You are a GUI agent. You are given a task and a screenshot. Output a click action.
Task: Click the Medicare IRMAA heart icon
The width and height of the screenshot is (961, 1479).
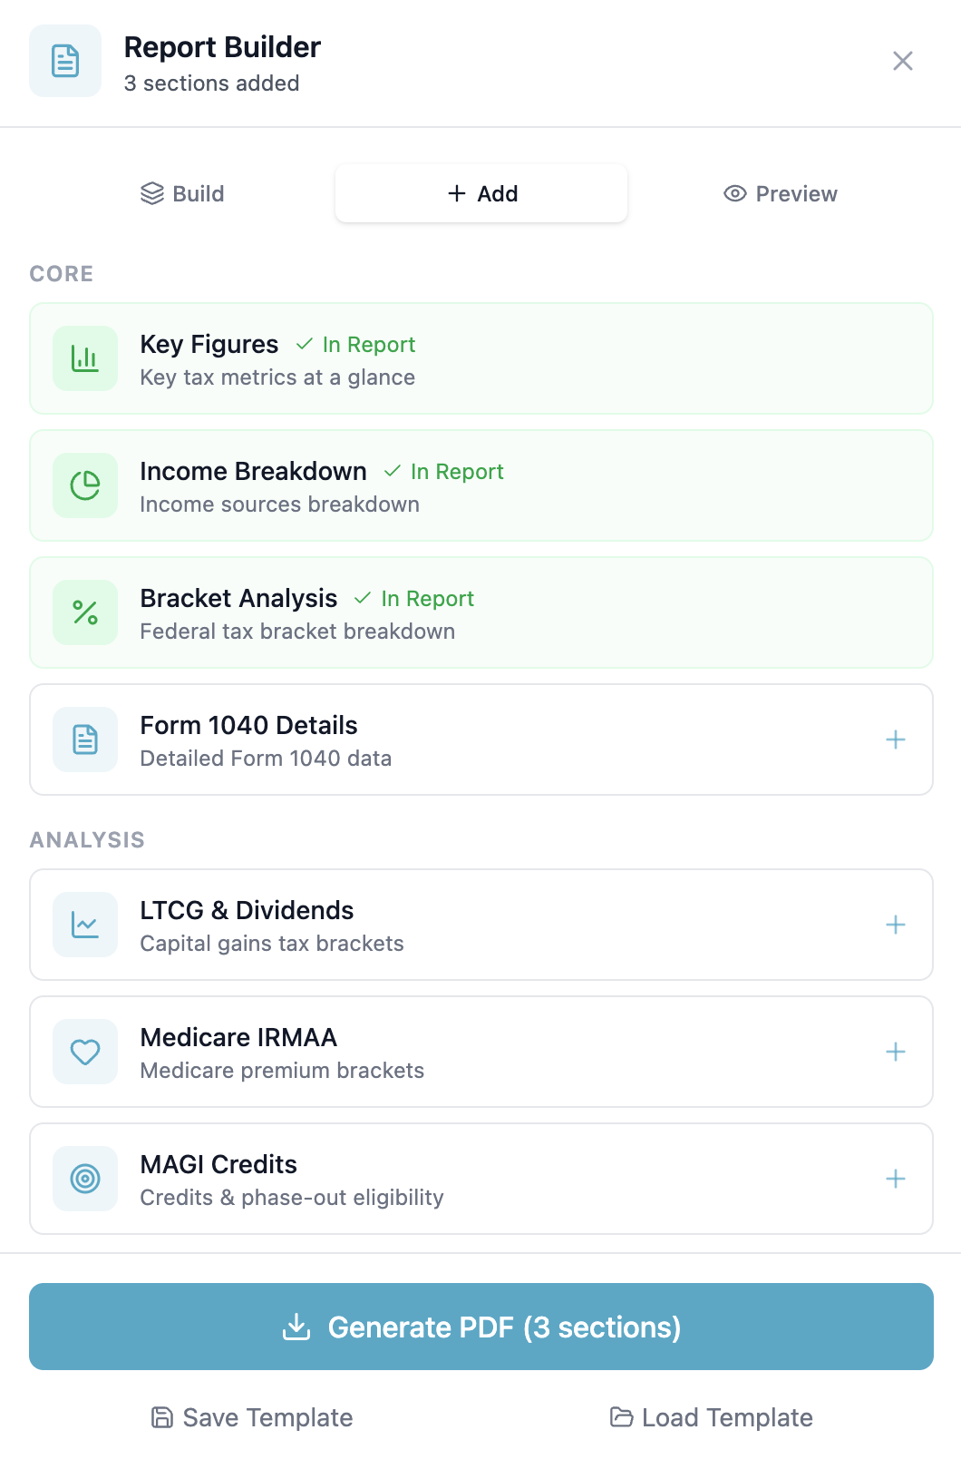[x=83, y=1052]
